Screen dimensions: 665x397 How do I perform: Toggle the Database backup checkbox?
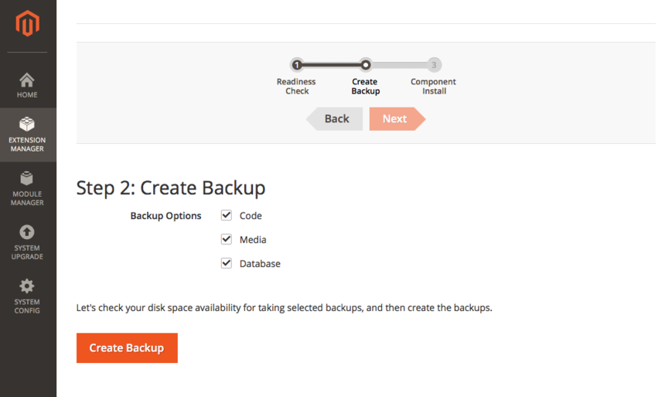[x=227, y=264]
